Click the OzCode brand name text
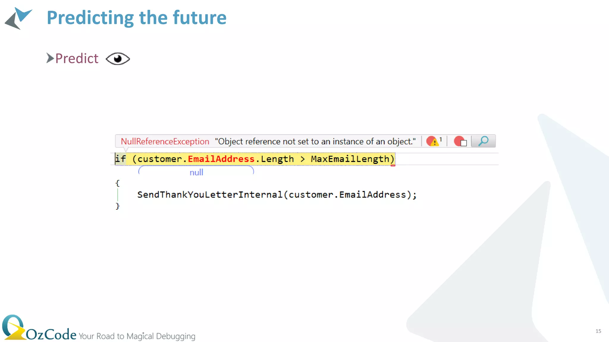The width and height of the screenshot is (609, 342). coord(51,335)
